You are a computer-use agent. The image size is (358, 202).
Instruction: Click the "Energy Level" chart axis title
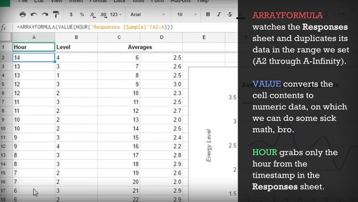[209, 146]
